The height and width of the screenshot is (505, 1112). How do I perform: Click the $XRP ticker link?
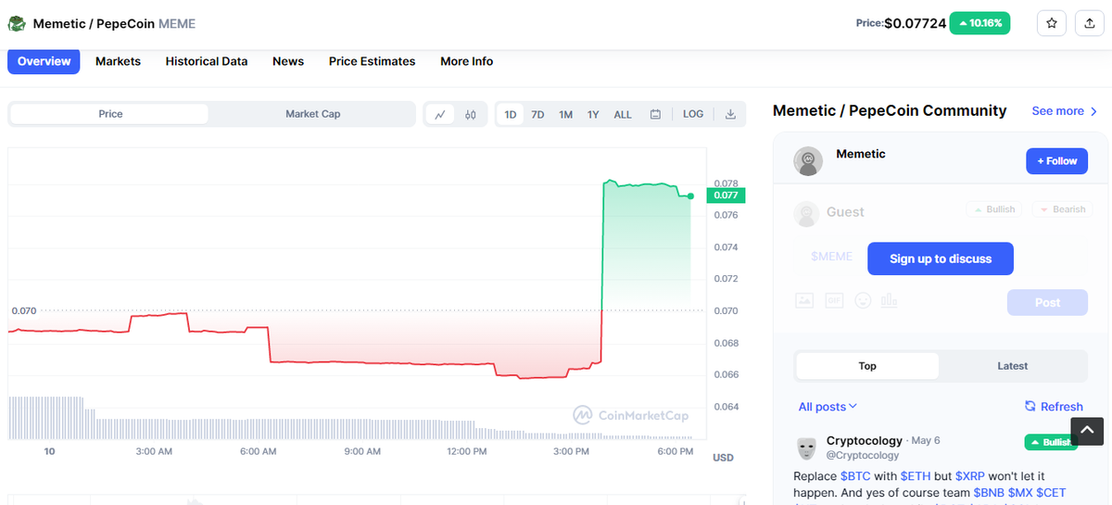pyautogui.click(x=970, y=475)
